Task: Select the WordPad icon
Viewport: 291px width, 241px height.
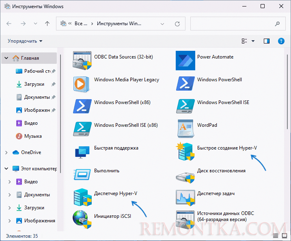Action: pos(185,129)
